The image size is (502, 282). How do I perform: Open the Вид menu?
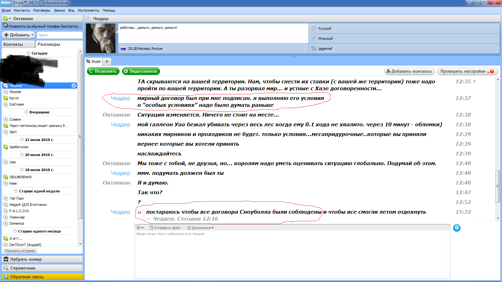[71, 10]
